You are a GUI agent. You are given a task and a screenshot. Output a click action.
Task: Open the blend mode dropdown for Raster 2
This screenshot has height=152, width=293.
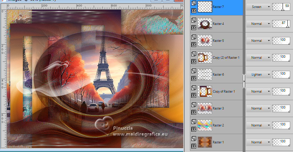pos(258,125)
